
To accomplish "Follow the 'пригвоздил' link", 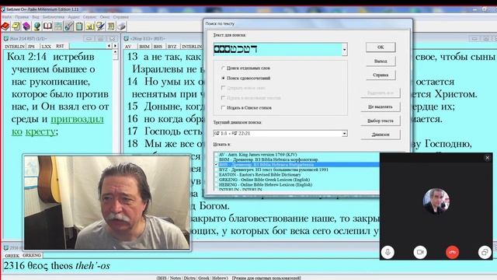I will pyautogui.click(x=77, y=119).
